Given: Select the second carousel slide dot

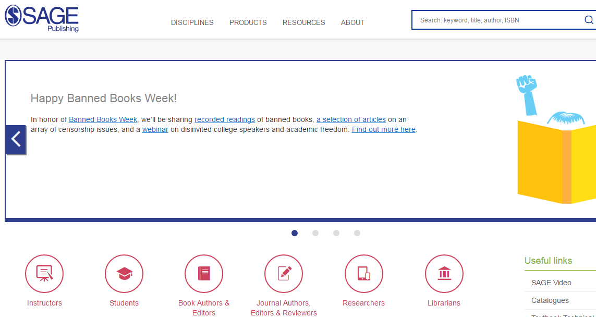Looking at the screenshot, I should [315, 233].
